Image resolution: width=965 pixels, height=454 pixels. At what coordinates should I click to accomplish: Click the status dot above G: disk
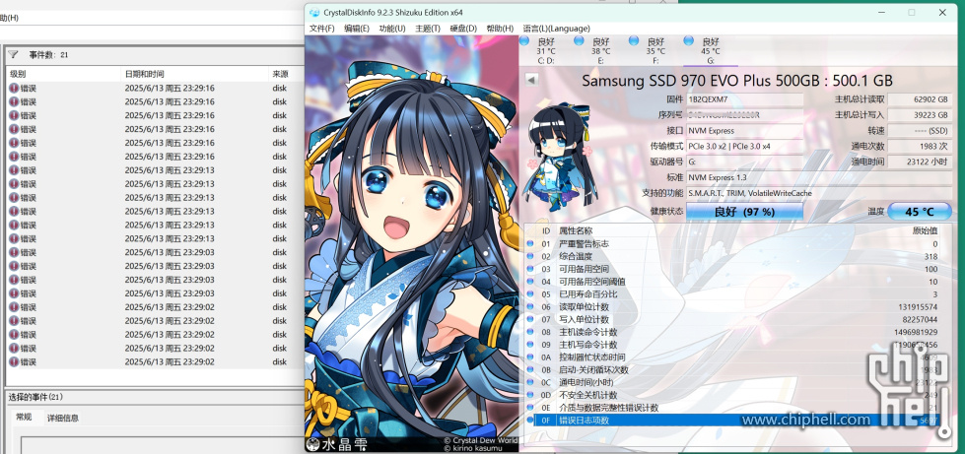tap(689, 41)
